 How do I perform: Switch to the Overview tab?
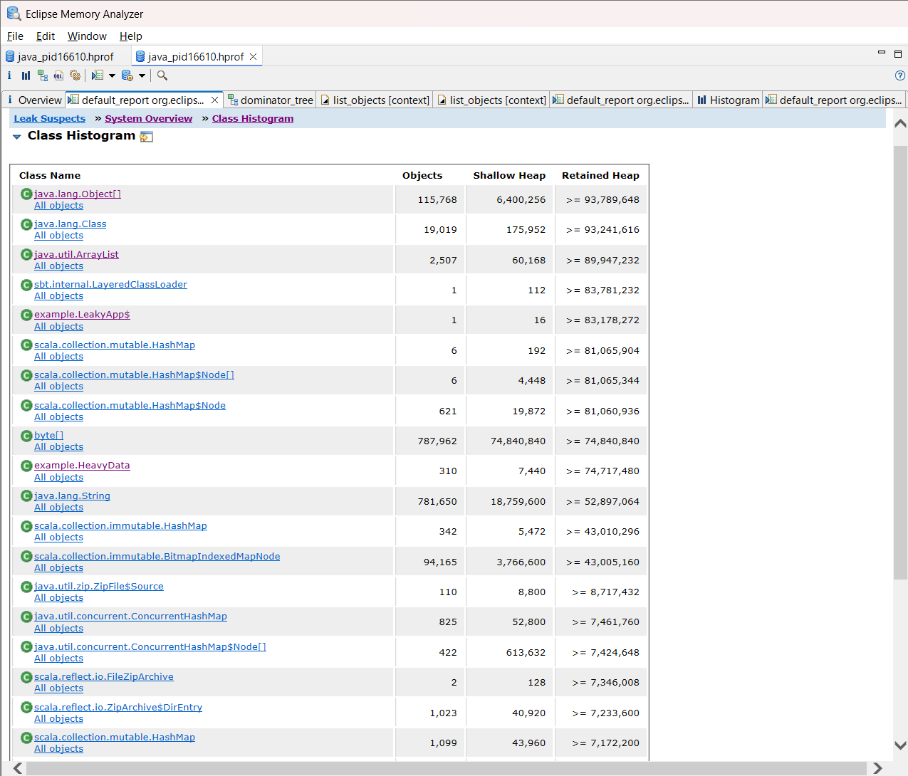(33, 100)
